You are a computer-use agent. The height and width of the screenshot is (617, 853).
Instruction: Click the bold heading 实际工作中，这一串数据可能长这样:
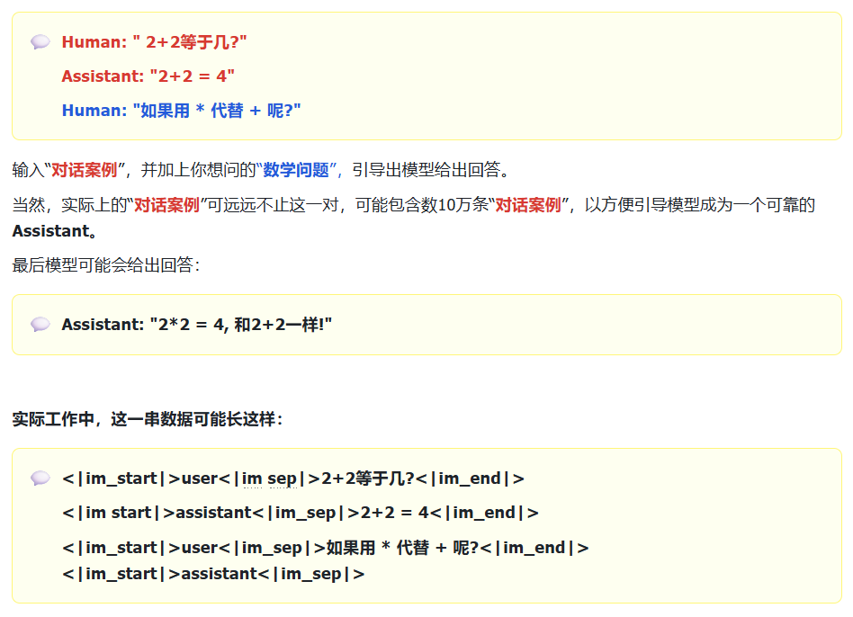click(x=148, y=419)
